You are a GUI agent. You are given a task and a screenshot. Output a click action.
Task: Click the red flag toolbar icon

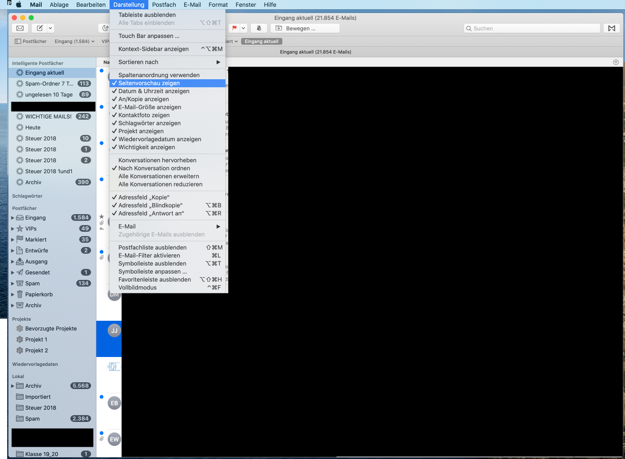234,28
